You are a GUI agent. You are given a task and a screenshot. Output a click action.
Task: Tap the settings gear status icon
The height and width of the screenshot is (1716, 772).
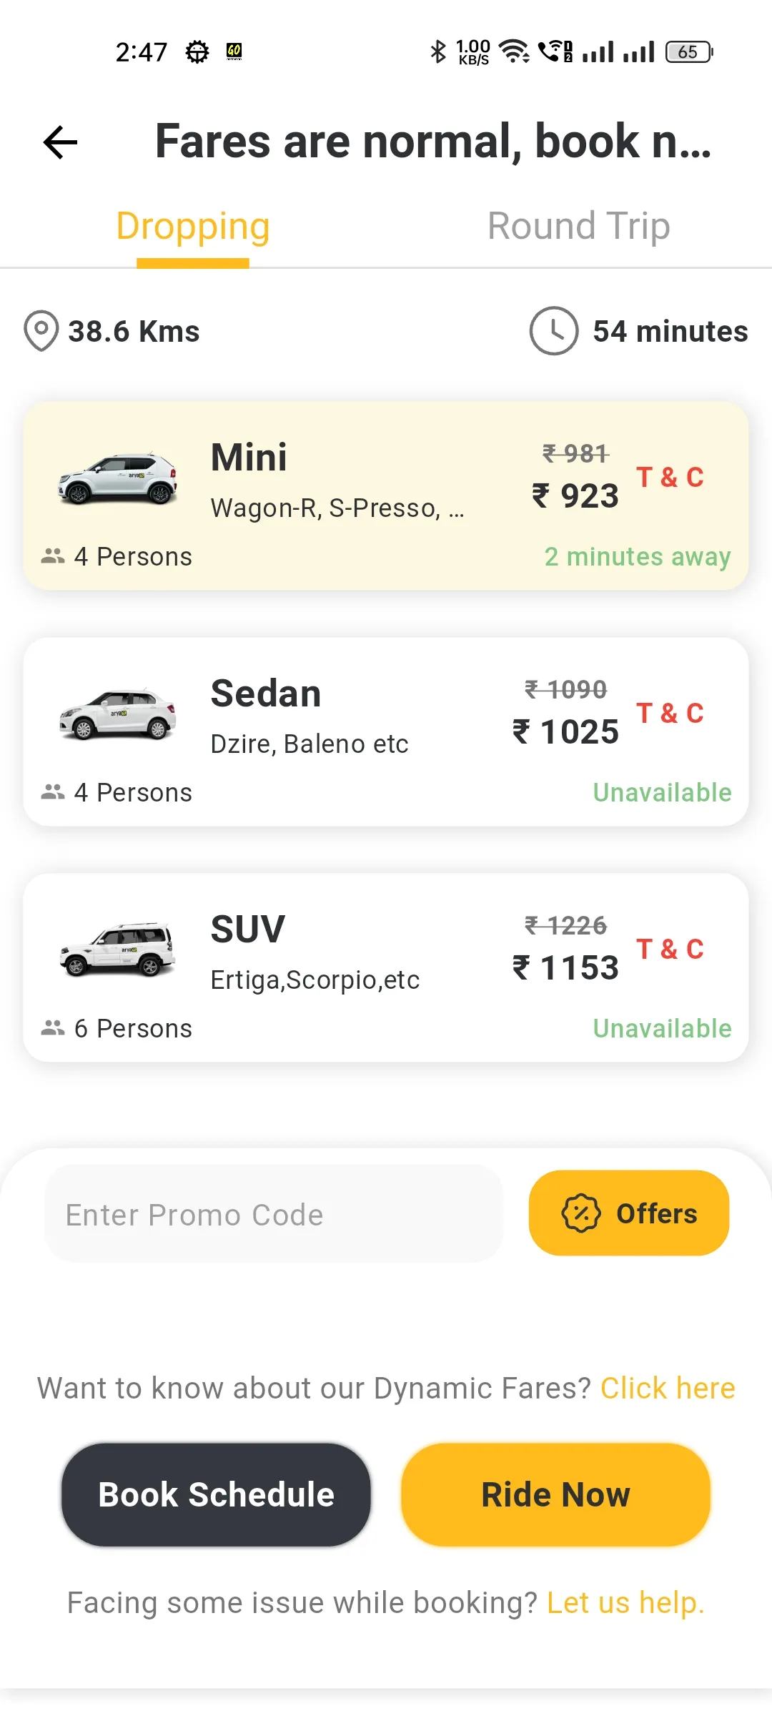197,51
